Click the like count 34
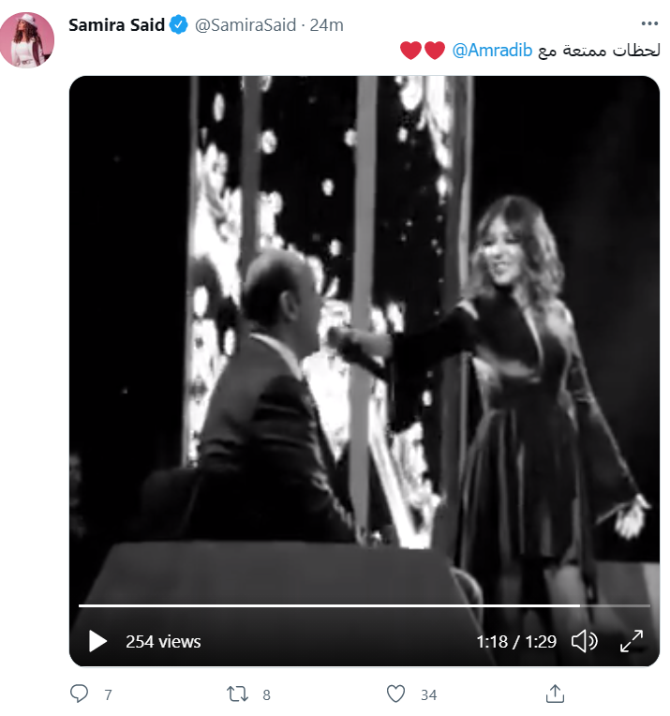The image size is (670, 716). click(428, 694)
